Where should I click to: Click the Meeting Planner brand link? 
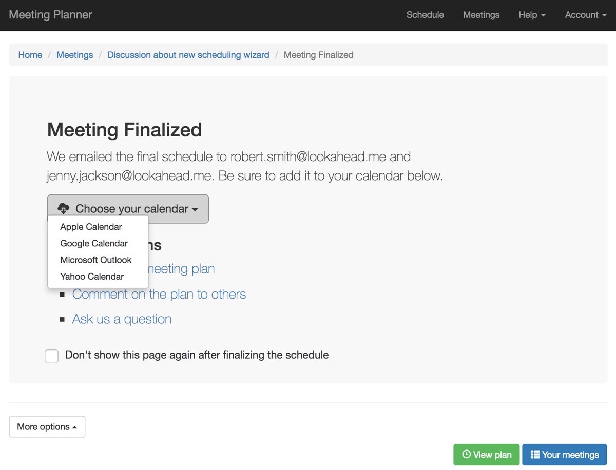(50, 15)
